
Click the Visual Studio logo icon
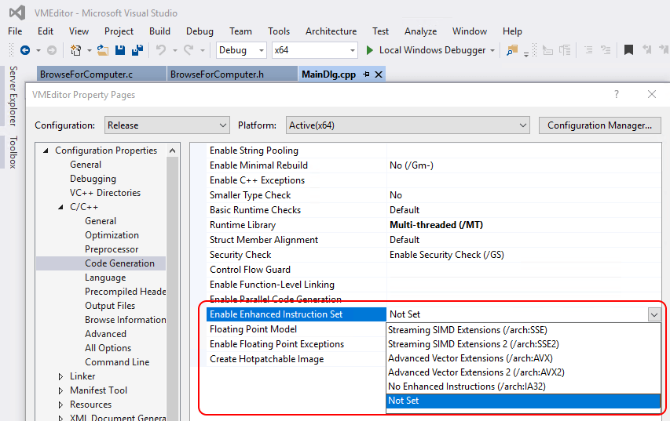[x=17, y=13]
